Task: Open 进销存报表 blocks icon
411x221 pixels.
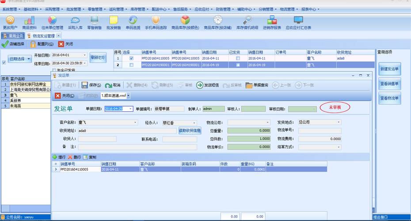Action: [x=272, y=20]
